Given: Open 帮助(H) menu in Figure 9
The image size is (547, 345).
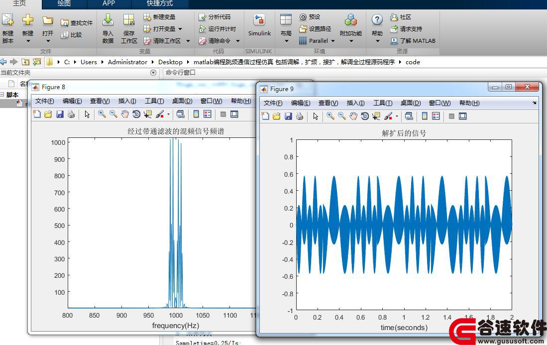Looking at the screenshot, I should [469, 103].
